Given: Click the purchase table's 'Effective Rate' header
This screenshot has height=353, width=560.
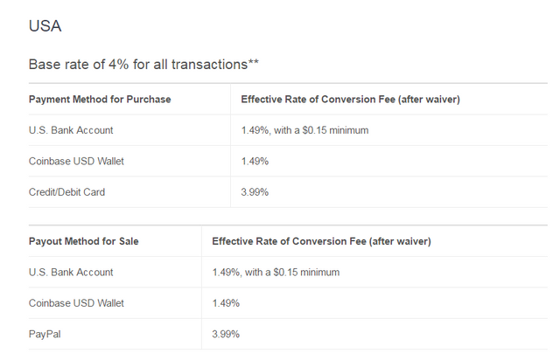Looking at the screenshot, I should tap(350, 100).
